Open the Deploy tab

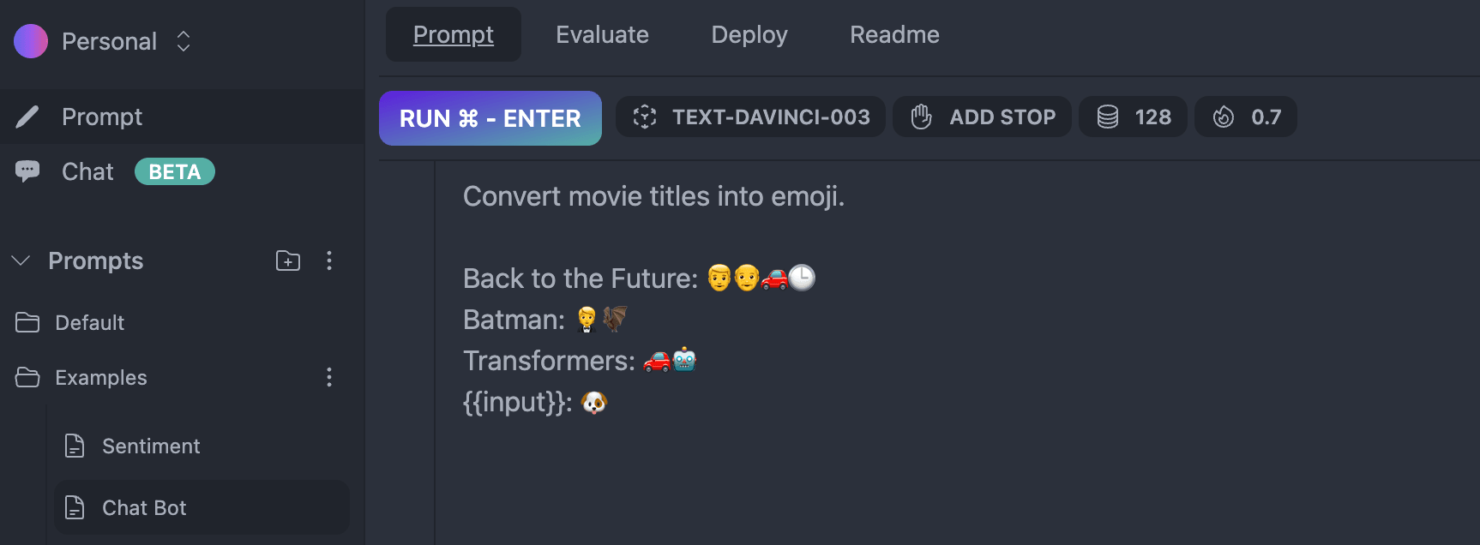coord(749,34)
